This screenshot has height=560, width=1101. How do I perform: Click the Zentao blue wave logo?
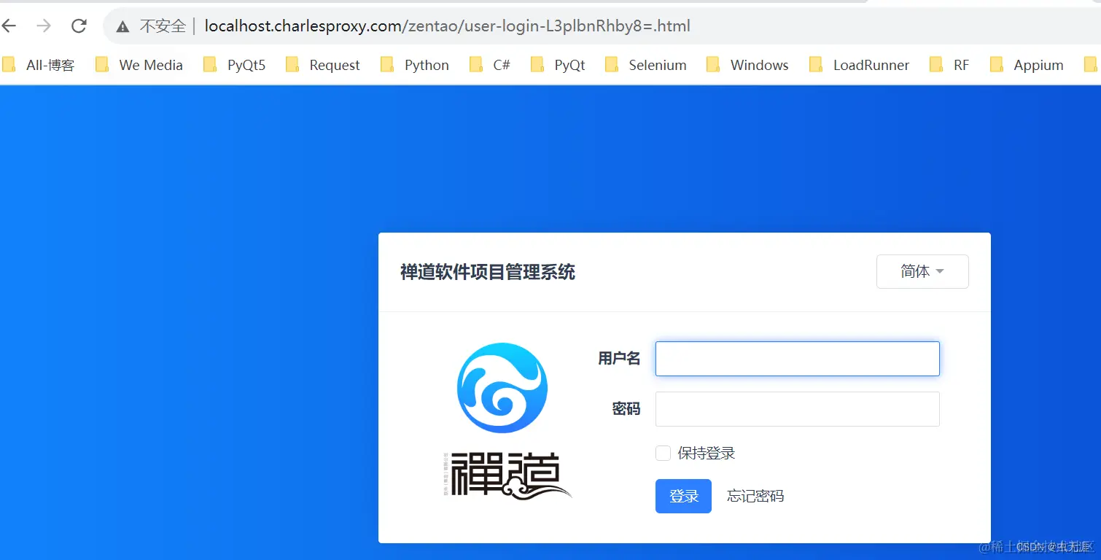point(502,387)
